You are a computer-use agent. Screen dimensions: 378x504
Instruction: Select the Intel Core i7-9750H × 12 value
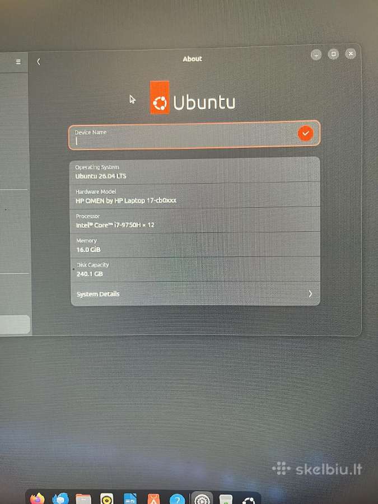[115, 225]
